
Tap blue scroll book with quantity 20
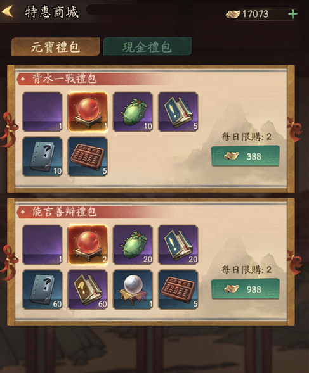pyautogui.click(x=178, y=245)
